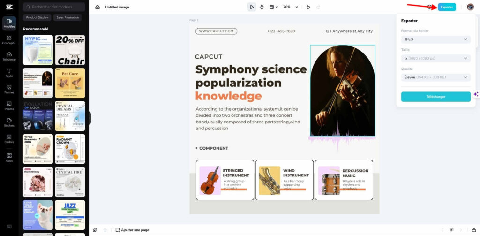Select the WWW.CAPCUT.COM badge on canvas
Viewport: 480px width, 236px height.
click(x=216, y=31)
